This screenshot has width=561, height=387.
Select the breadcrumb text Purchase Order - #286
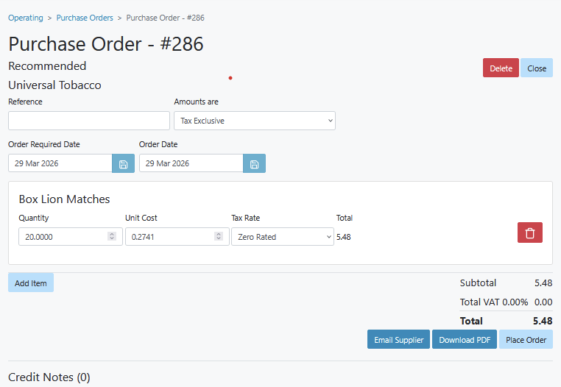[166, 18]
